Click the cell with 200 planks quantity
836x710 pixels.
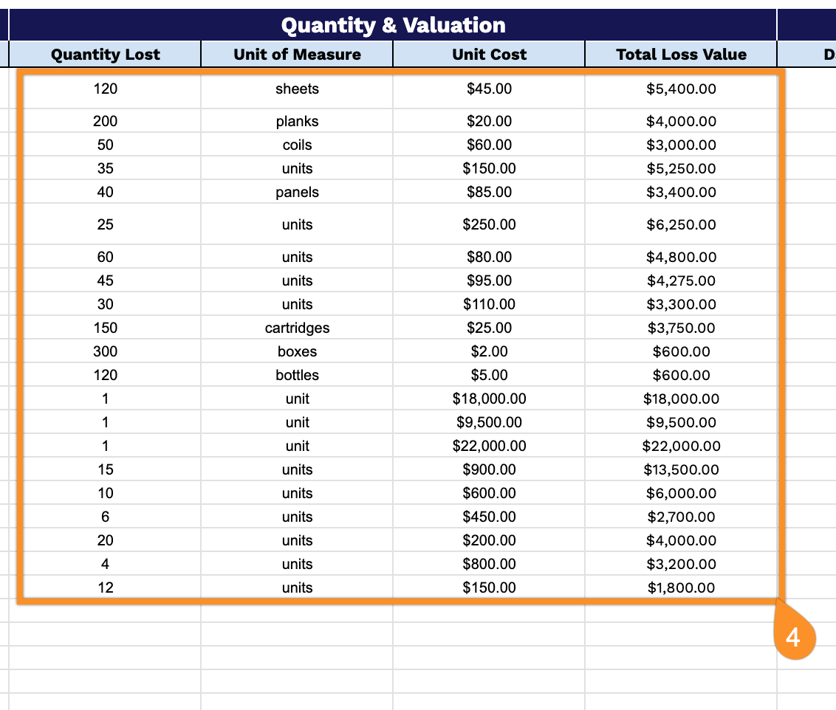104,121
